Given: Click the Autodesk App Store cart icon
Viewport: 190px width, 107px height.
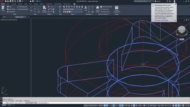Looking at the screenshot, I should pyautogui.click(x=167, y=1).
